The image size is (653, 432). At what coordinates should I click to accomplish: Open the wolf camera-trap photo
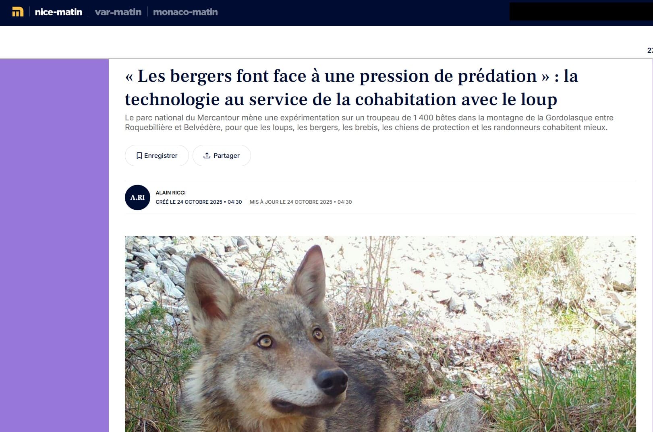click(x=380, y=334)
